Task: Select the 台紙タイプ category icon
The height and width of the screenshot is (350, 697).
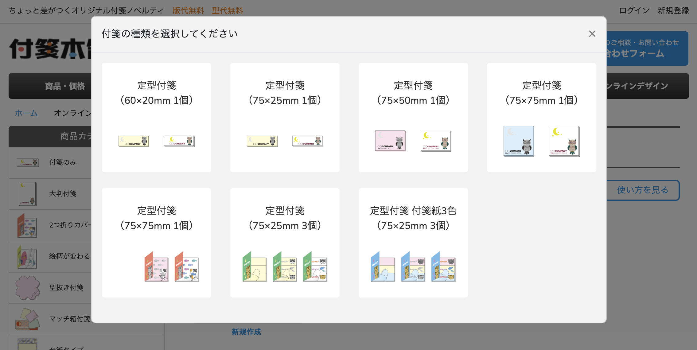Action: point(27,345)
